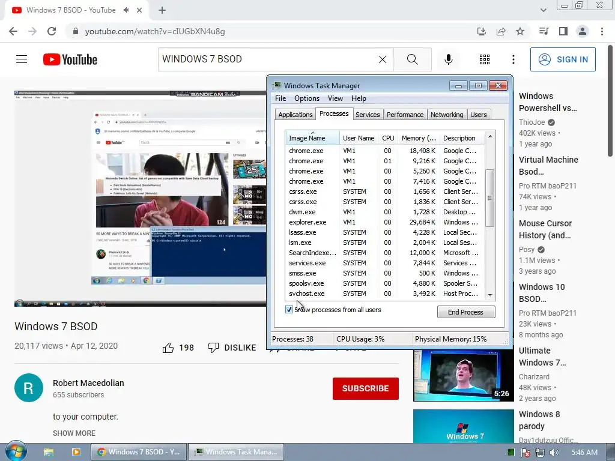Click the Action Center flag tray icon

(526, 453)
